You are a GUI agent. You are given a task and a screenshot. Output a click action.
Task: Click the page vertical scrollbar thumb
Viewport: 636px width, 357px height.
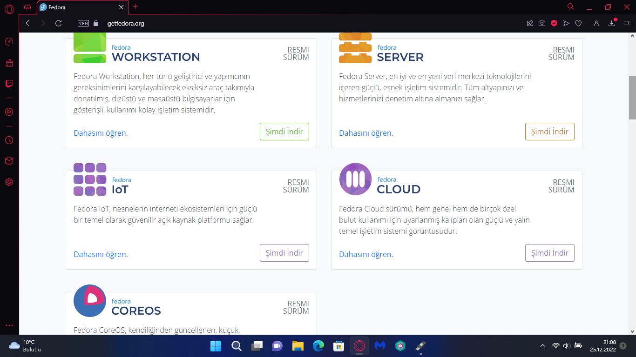pos(632,98)
